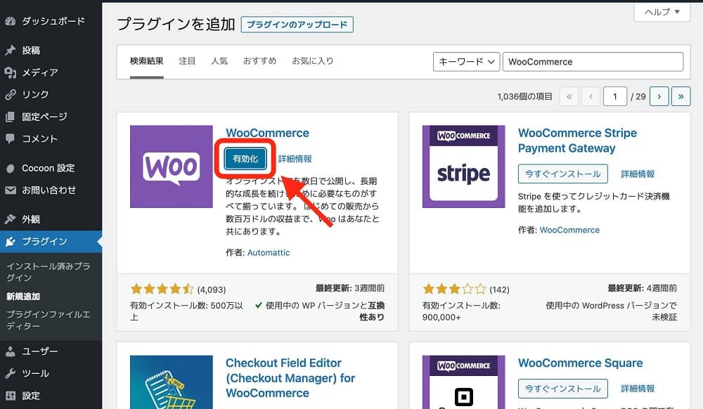
Task: Go to next results page
Action: (x=659, y=96)
